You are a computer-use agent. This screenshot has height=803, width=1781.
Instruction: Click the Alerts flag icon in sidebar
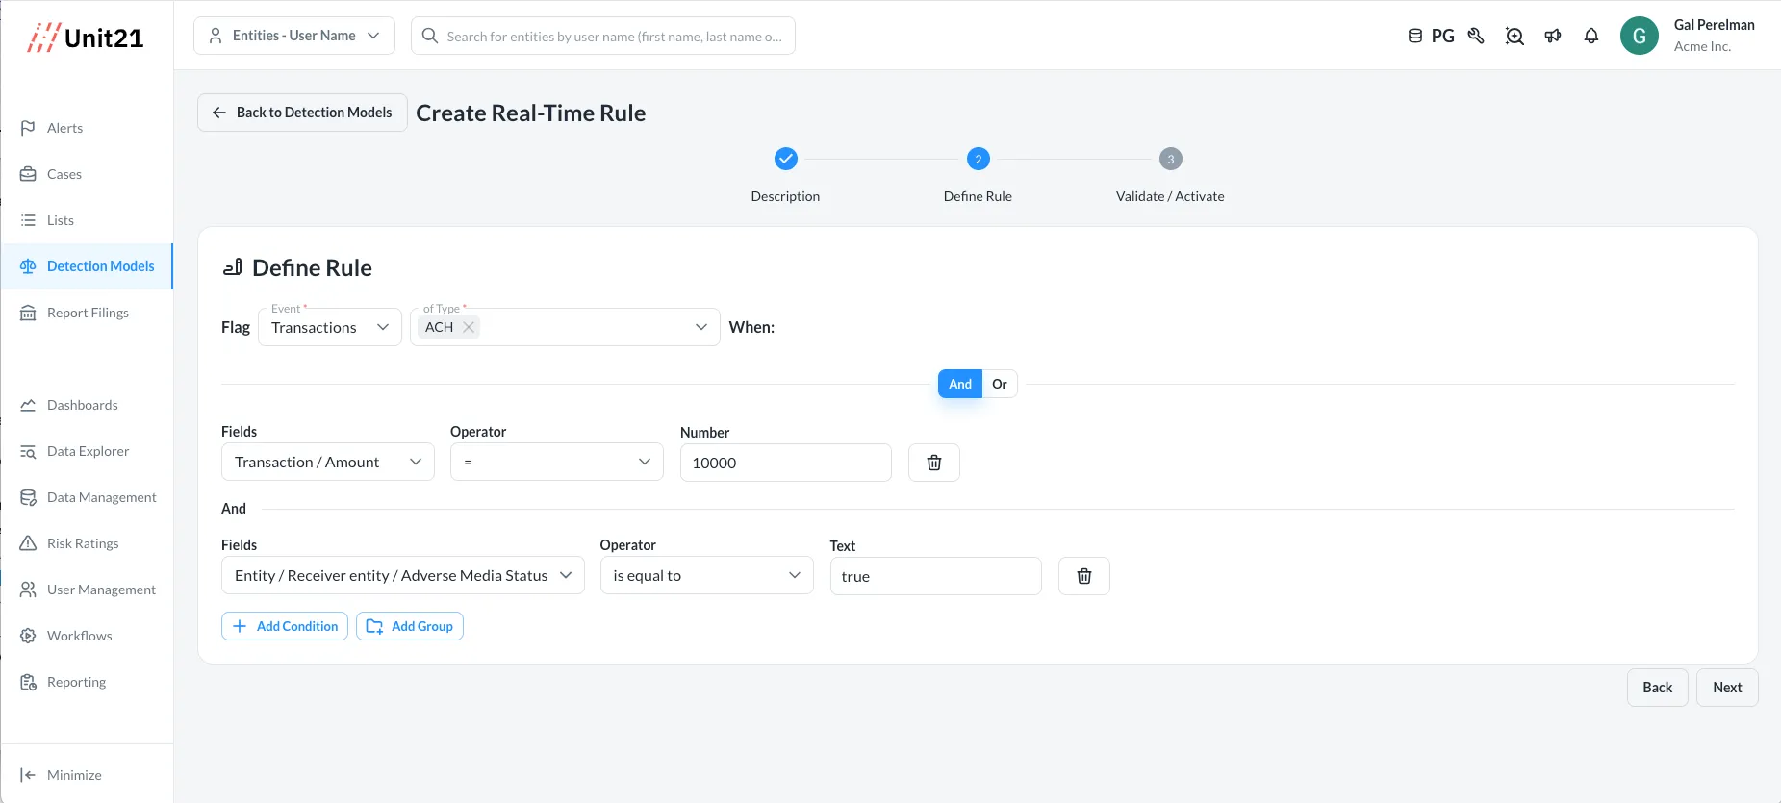coord(28,128)
